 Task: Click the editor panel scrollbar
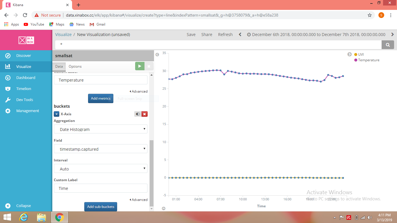[151, 173]
